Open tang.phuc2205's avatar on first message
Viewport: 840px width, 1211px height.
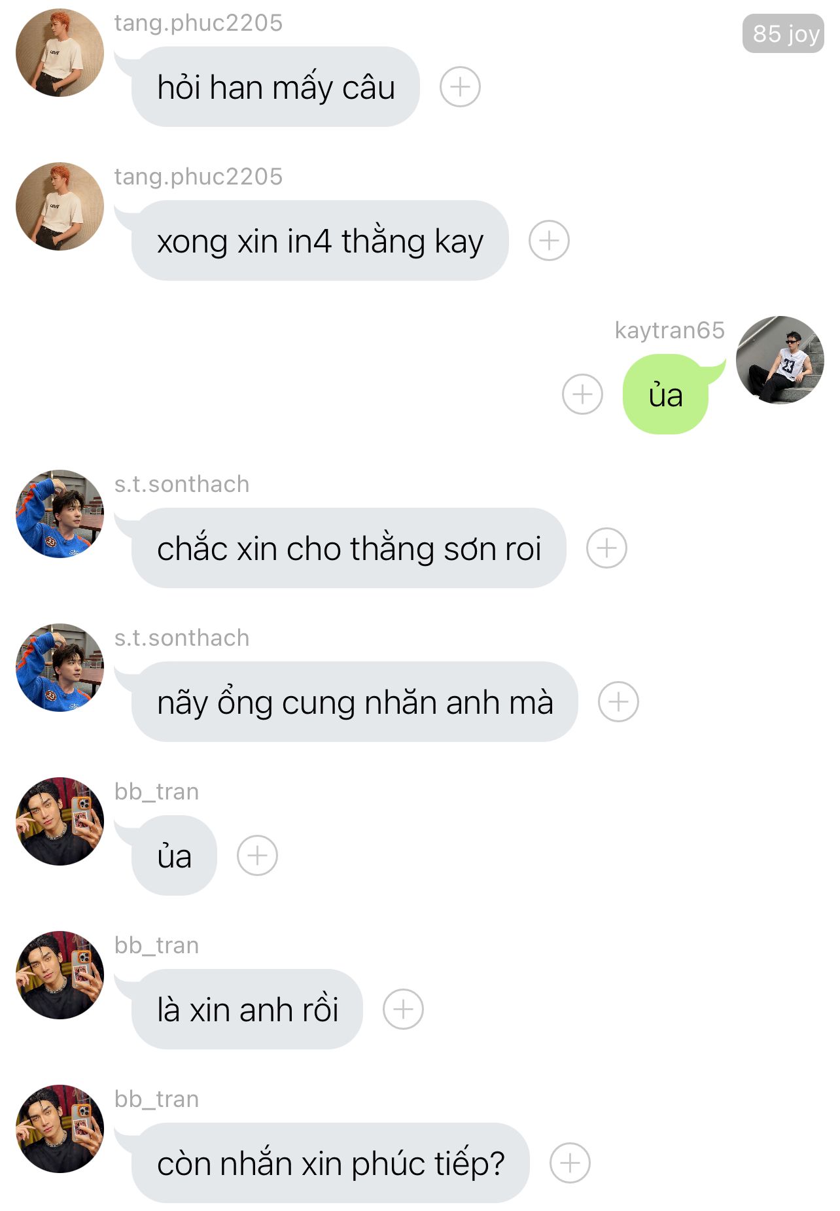pos(60,52)
